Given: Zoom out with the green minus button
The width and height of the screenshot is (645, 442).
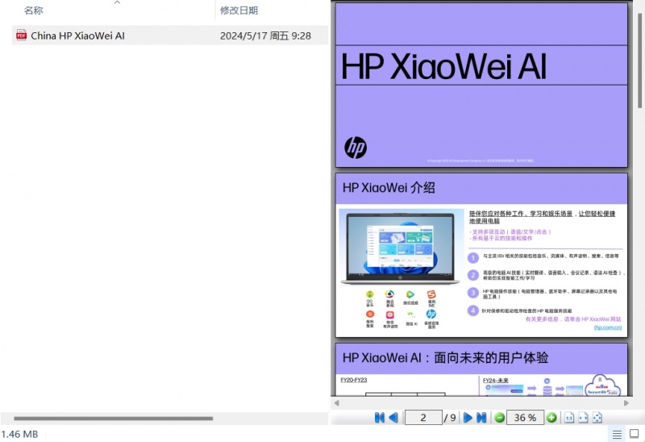Looking at the screenshot, I should [499, 418].
